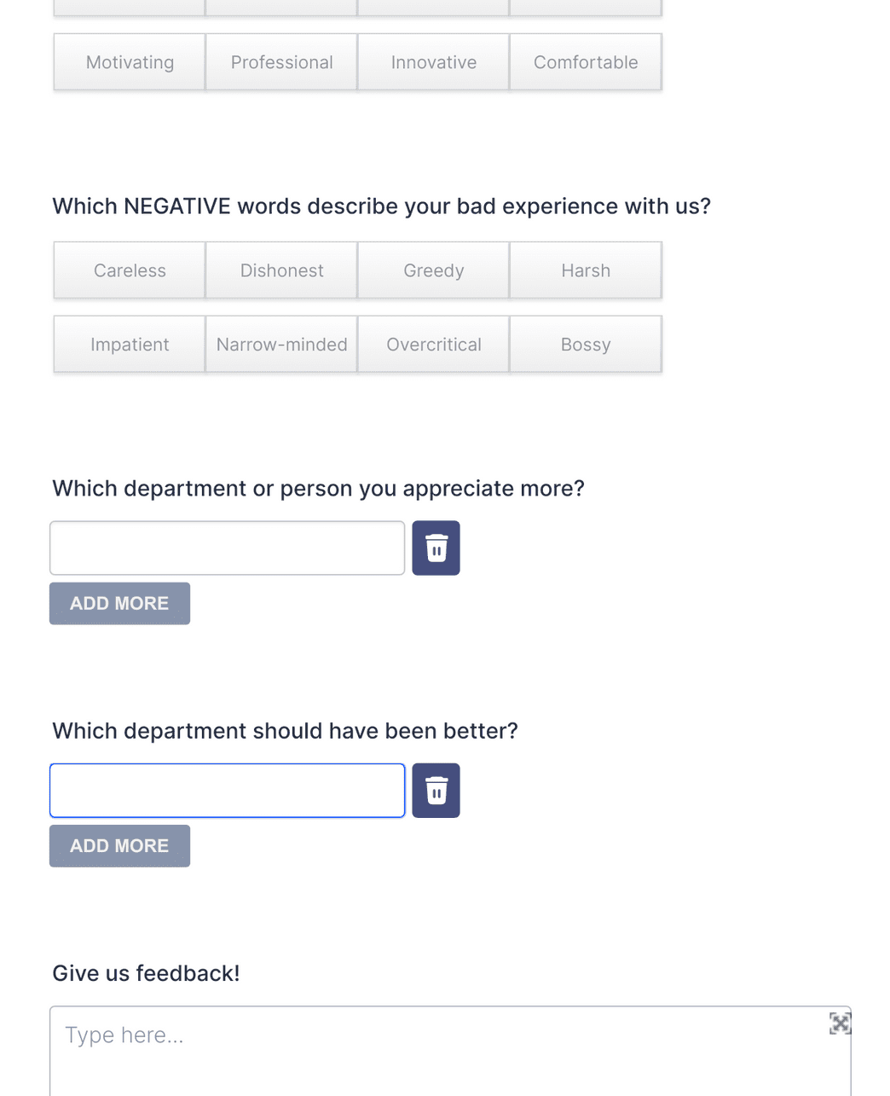Toggle the Comfortable tile
The image size is (890, 1096).
[586, 61]
